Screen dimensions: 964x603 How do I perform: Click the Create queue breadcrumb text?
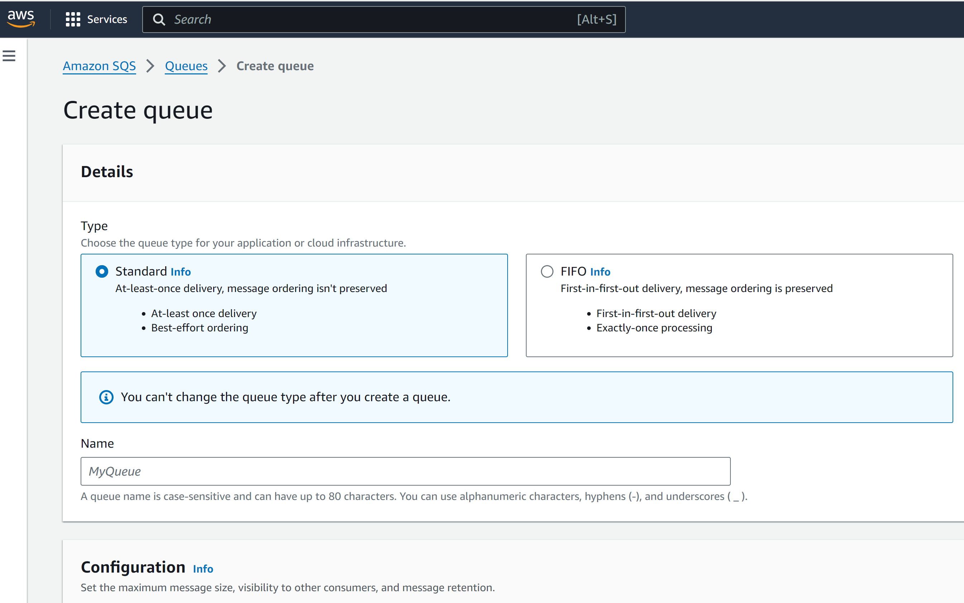[275, 66]
